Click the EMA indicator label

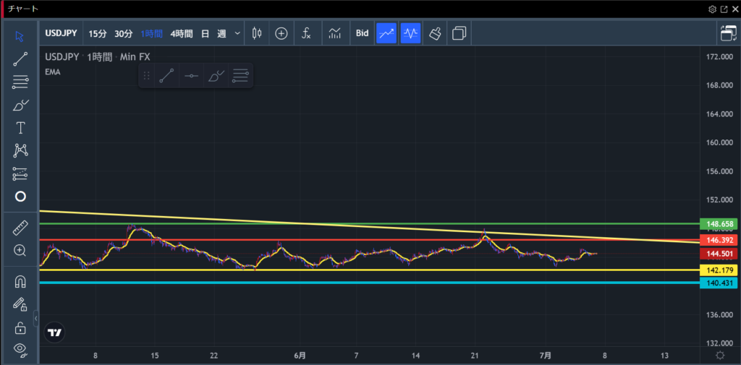point(52,72)
